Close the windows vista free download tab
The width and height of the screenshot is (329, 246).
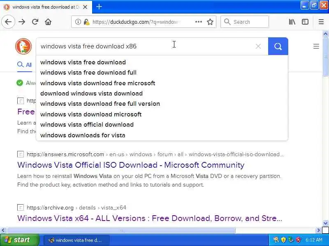[85, 7]
